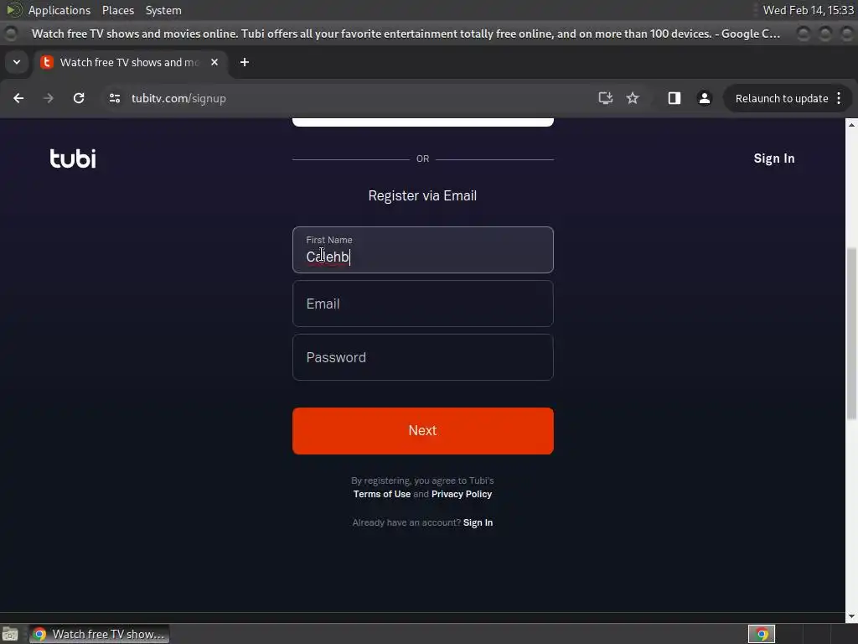Click the browser forward arrow
This screenshot has width=858, height=644.
click(x=48, y=98)
